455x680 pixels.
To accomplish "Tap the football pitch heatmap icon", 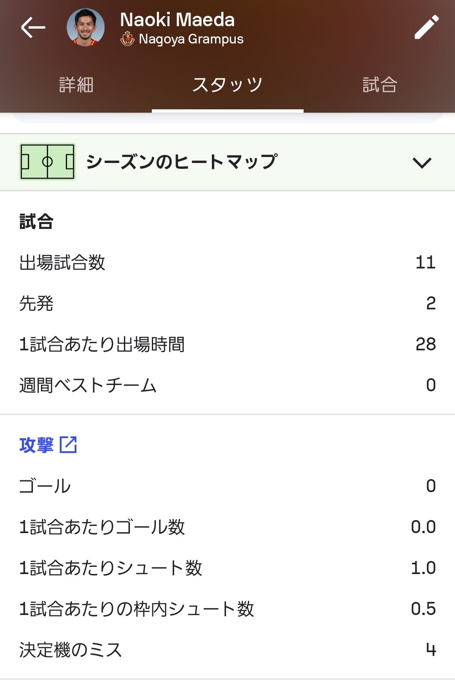I will coord(47,162).
